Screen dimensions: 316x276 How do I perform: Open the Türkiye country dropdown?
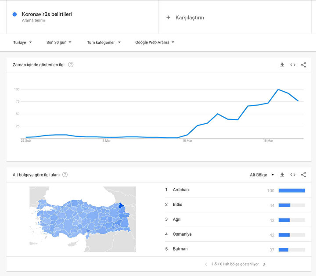tap(22, 43)
